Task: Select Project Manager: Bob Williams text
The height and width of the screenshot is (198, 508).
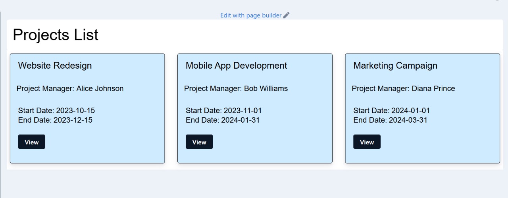Action: (236, 88)
